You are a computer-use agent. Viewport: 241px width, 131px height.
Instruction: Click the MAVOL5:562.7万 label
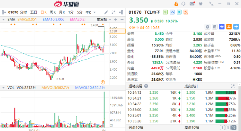[x=55, y=88]
